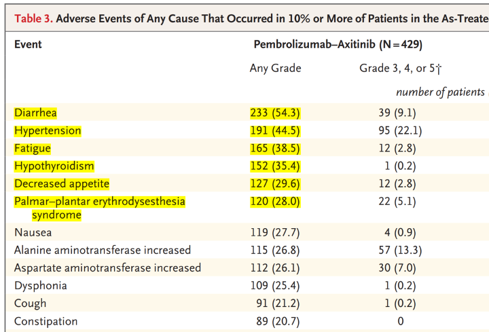Click the 'number of patients' italic label
This screenshot has height=332, width=489.
pyautogui.click(x=440, y=92)
